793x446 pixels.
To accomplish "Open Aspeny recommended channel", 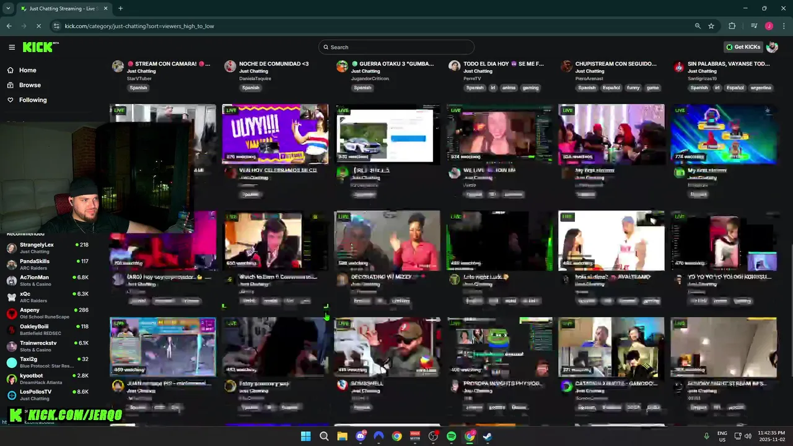I will pos(48,313).
